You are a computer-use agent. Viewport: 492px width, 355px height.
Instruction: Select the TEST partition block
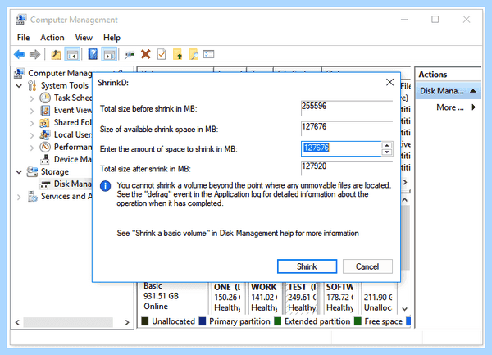point(302,298)
